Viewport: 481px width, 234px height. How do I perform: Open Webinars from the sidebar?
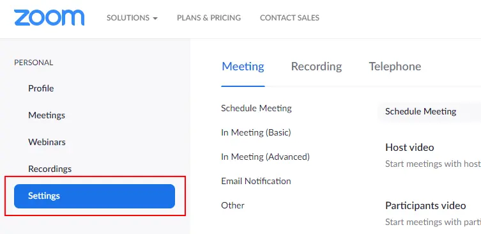(x=47, y=142)
